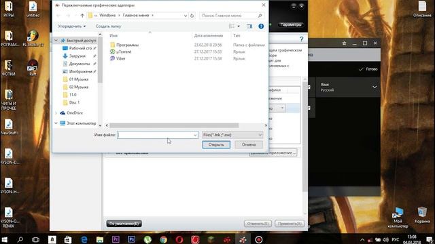The width and height of the screenshot is (435, 244).
Task: Click the Добавить приложение button
Action: pos(273,152)
